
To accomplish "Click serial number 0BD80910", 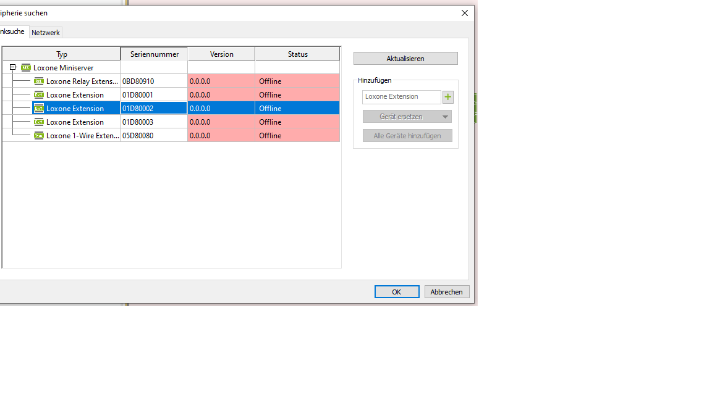I will click(138, 81).
